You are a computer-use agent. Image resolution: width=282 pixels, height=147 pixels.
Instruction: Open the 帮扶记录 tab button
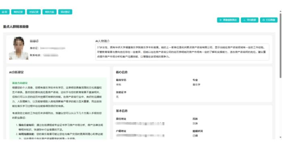(18, 12)
